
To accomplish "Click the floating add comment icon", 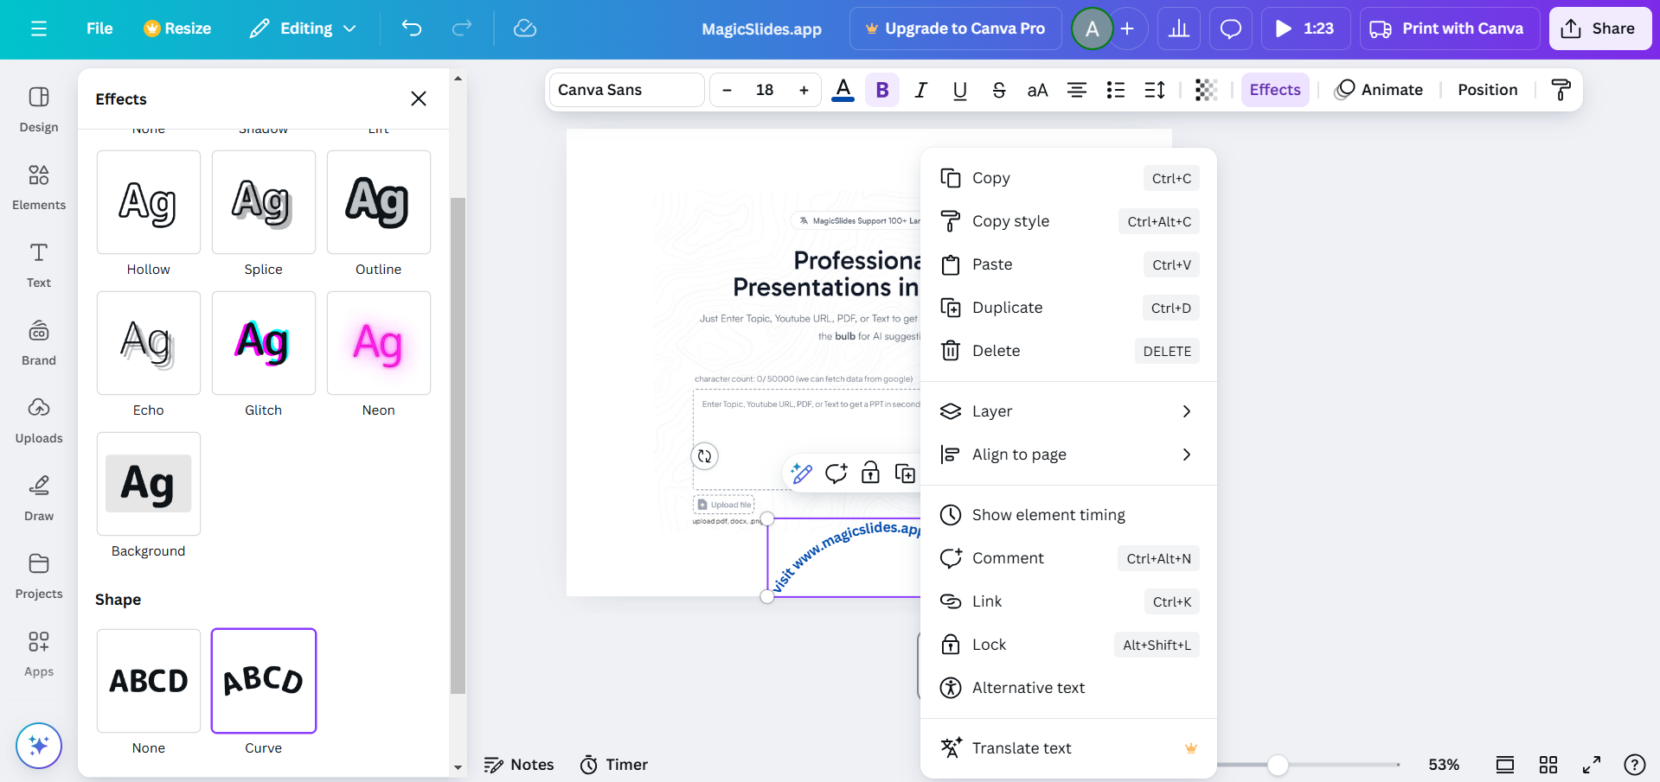I will tap(836, 473).
